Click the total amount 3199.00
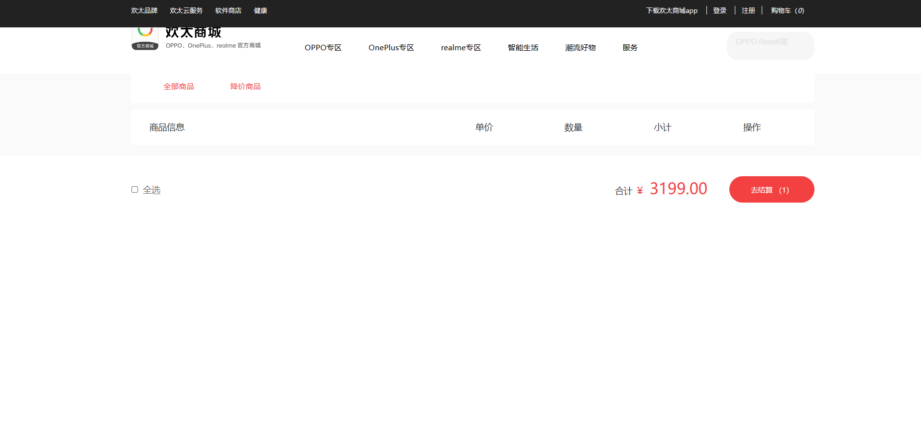Screen dimensions: 921x448 pos(678,189)
